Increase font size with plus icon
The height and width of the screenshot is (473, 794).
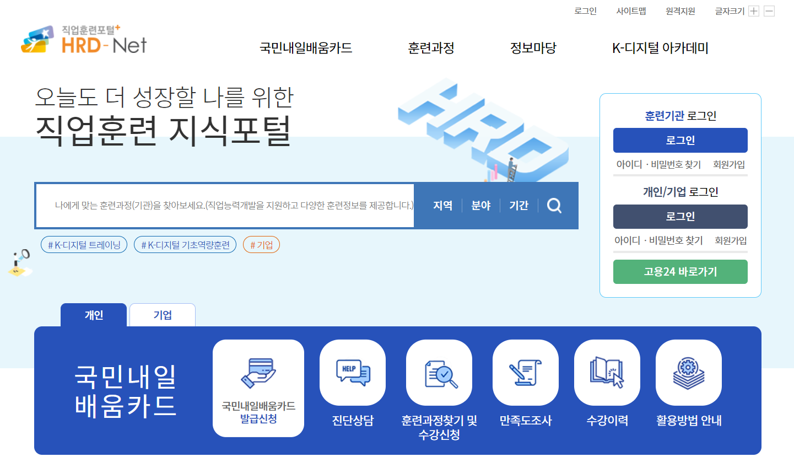[x=754, y=11]
